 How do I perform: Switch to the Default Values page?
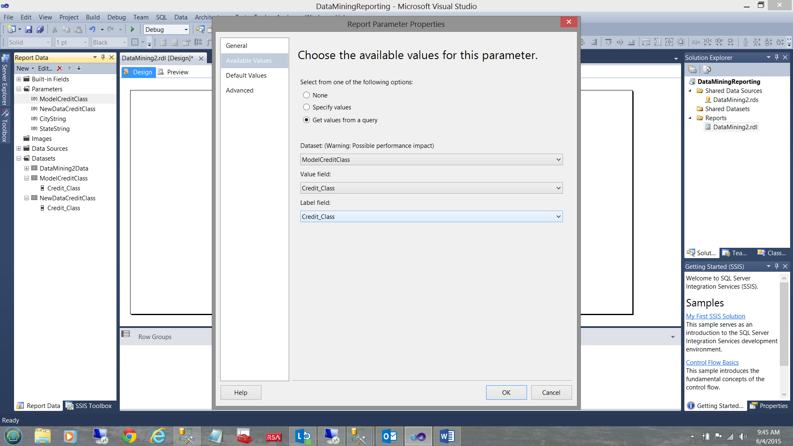(x=246, y=76)
